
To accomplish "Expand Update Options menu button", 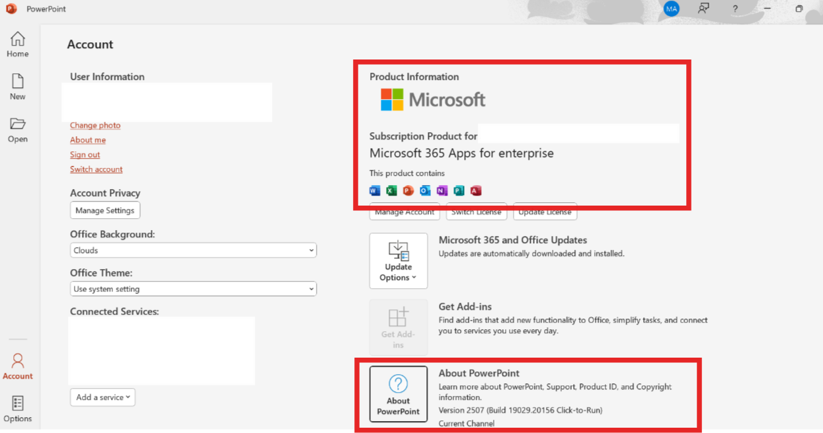I will [x=399, y=261].
